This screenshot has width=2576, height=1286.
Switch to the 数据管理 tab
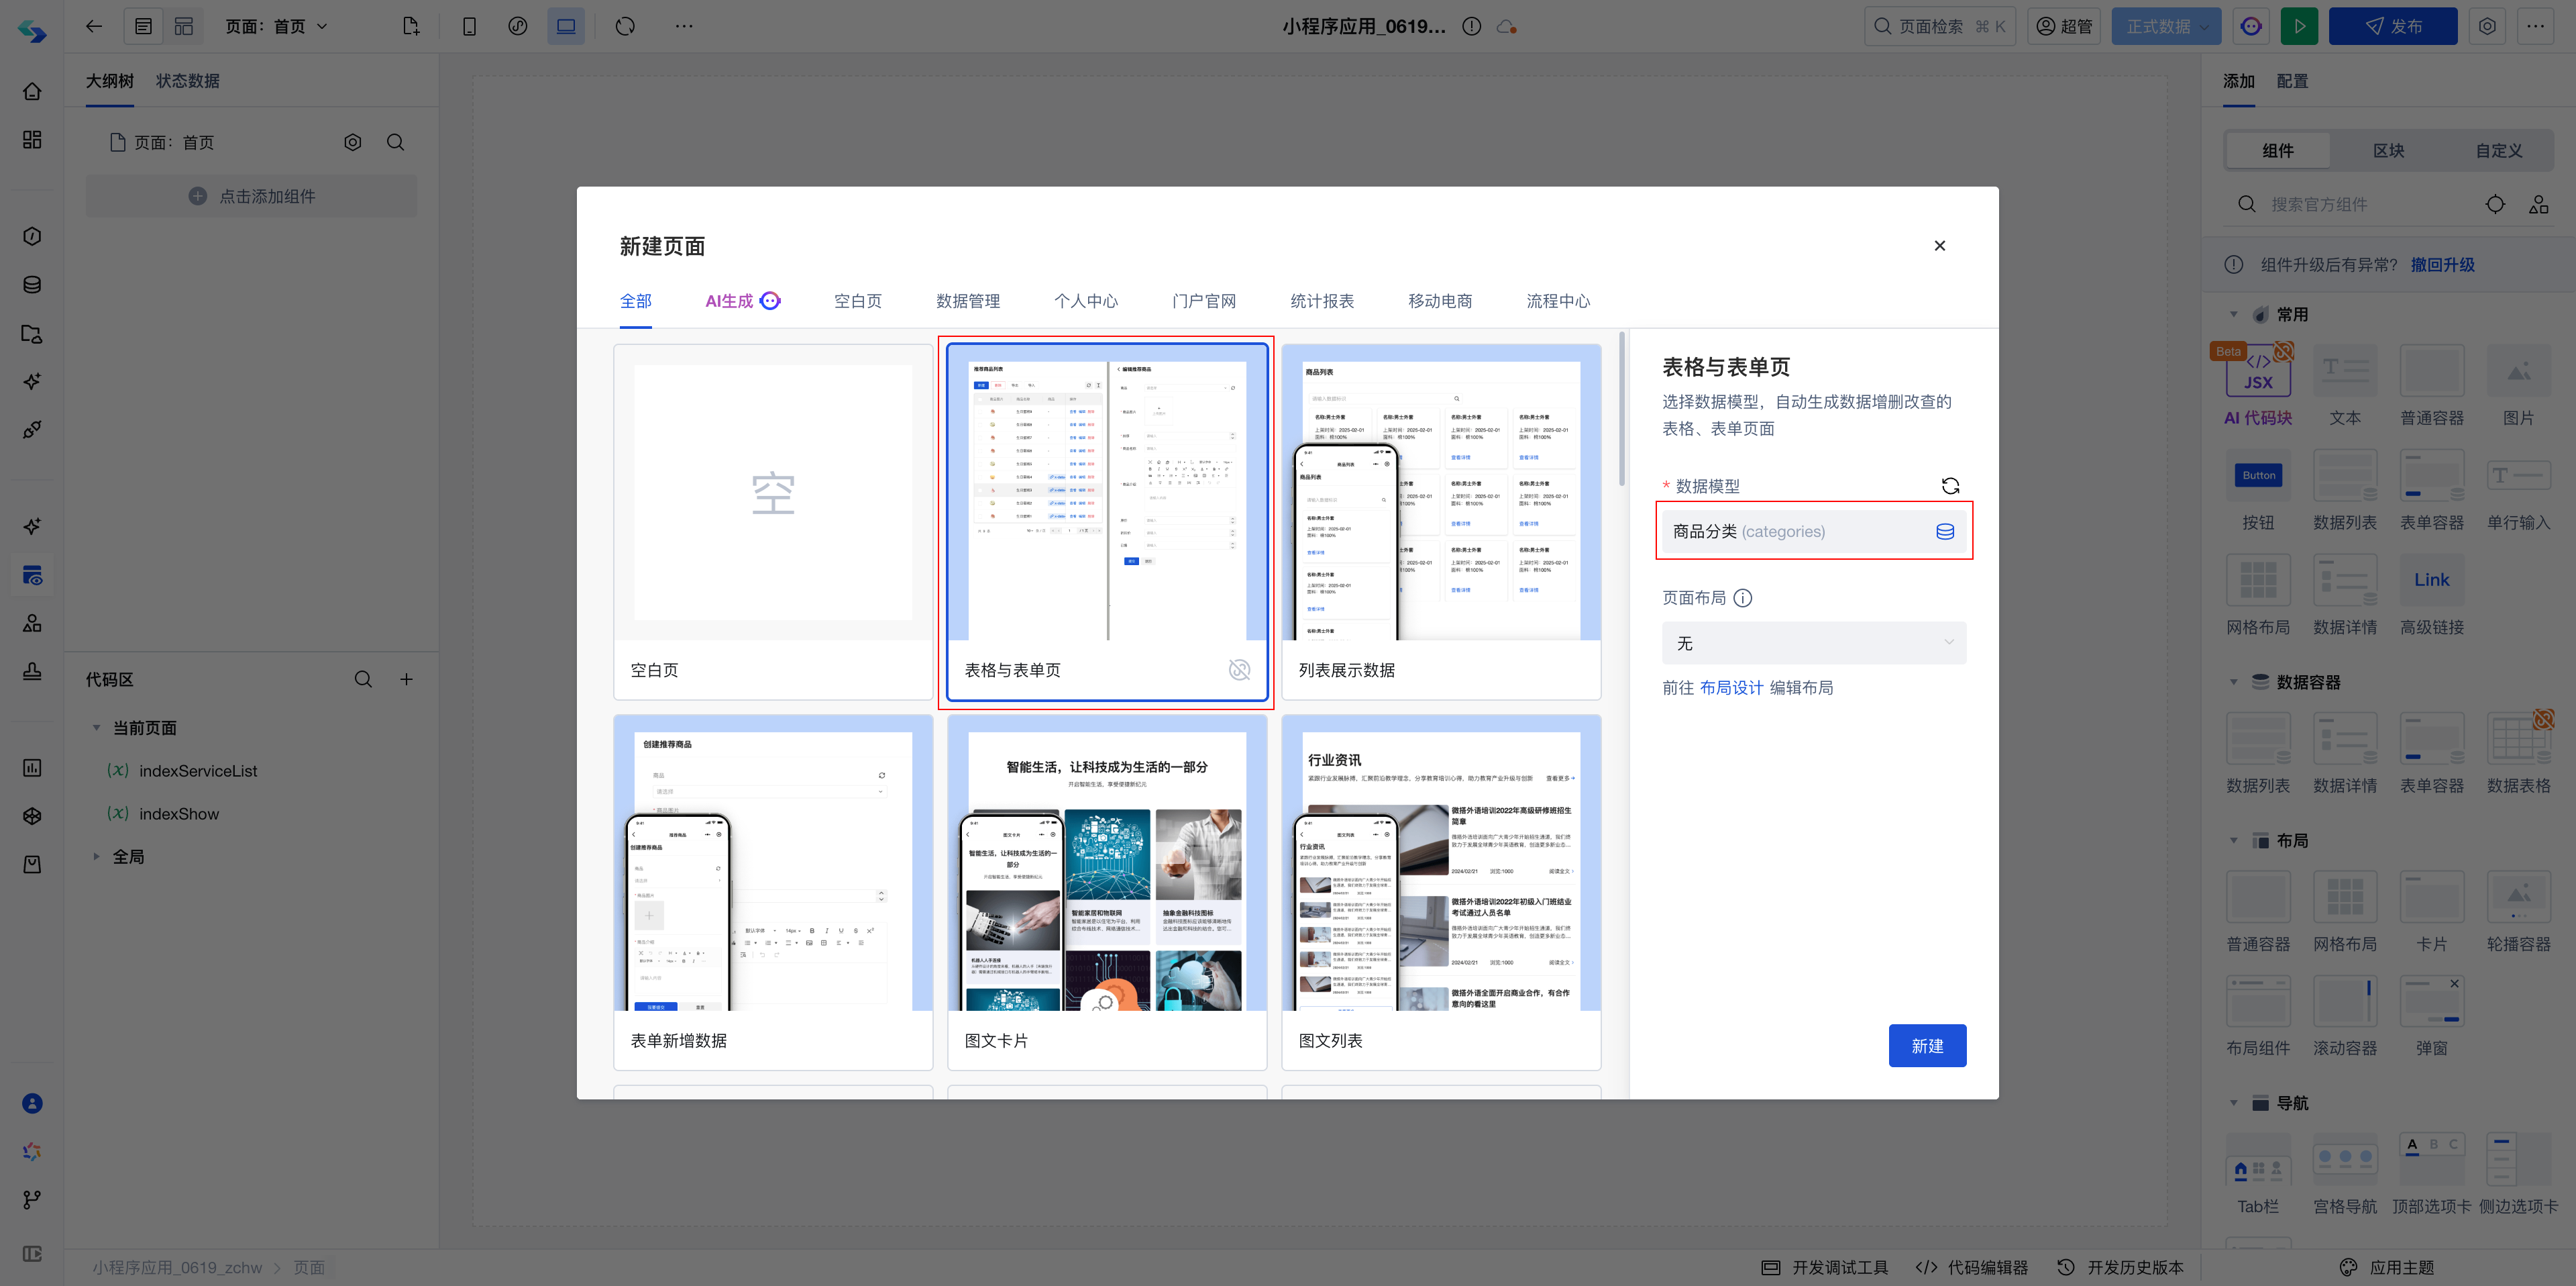(968, 301)
